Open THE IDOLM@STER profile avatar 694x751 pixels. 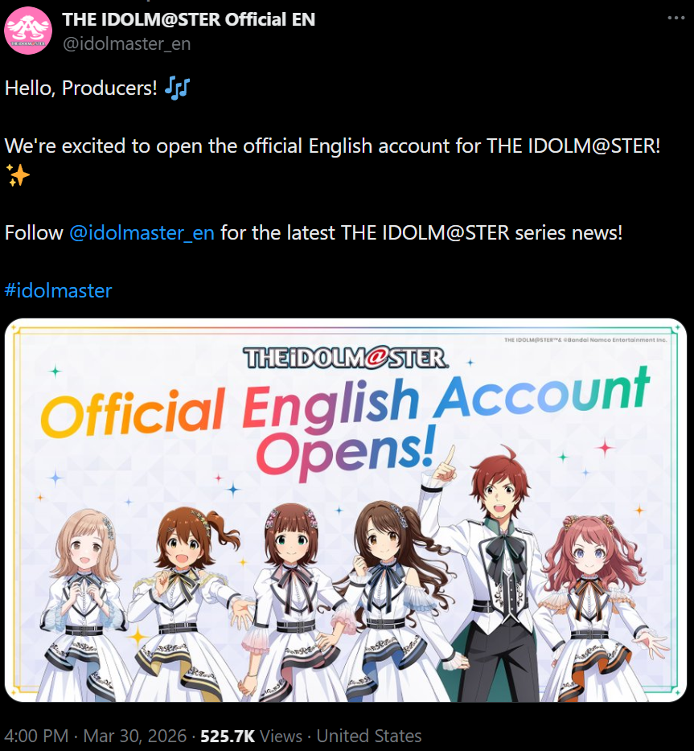28,31
